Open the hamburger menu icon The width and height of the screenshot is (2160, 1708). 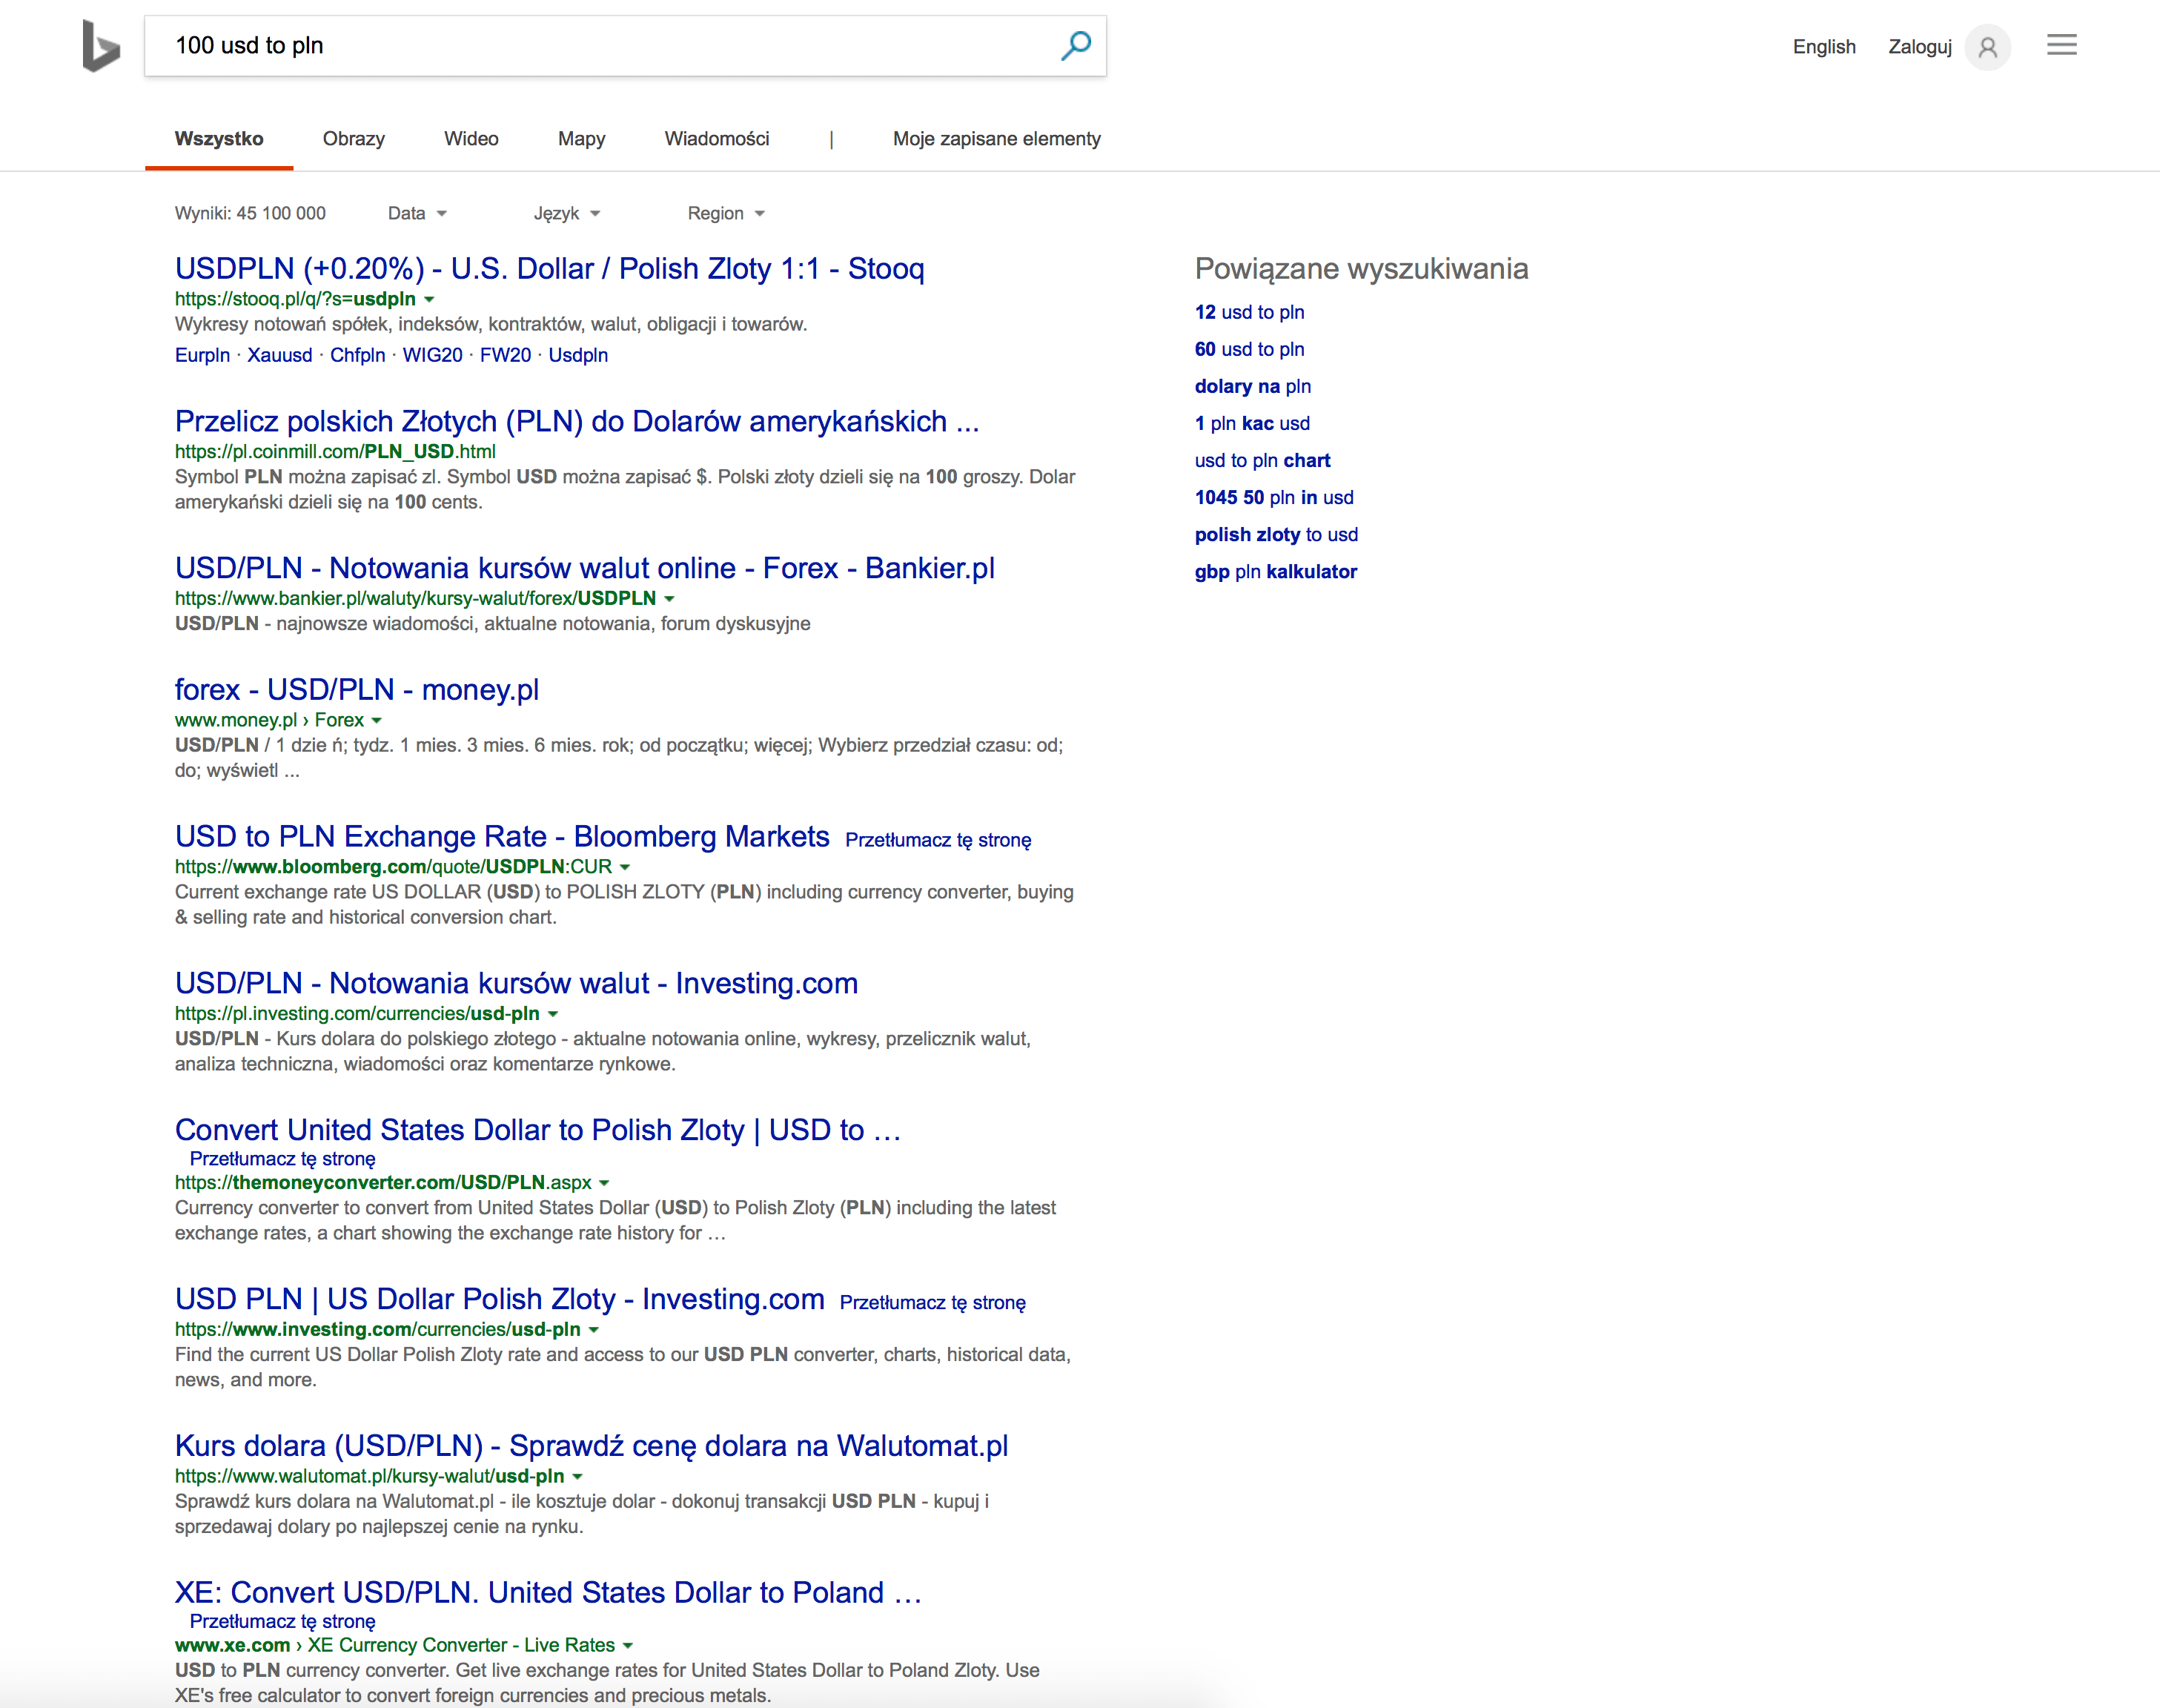[x=2061, y=45]
